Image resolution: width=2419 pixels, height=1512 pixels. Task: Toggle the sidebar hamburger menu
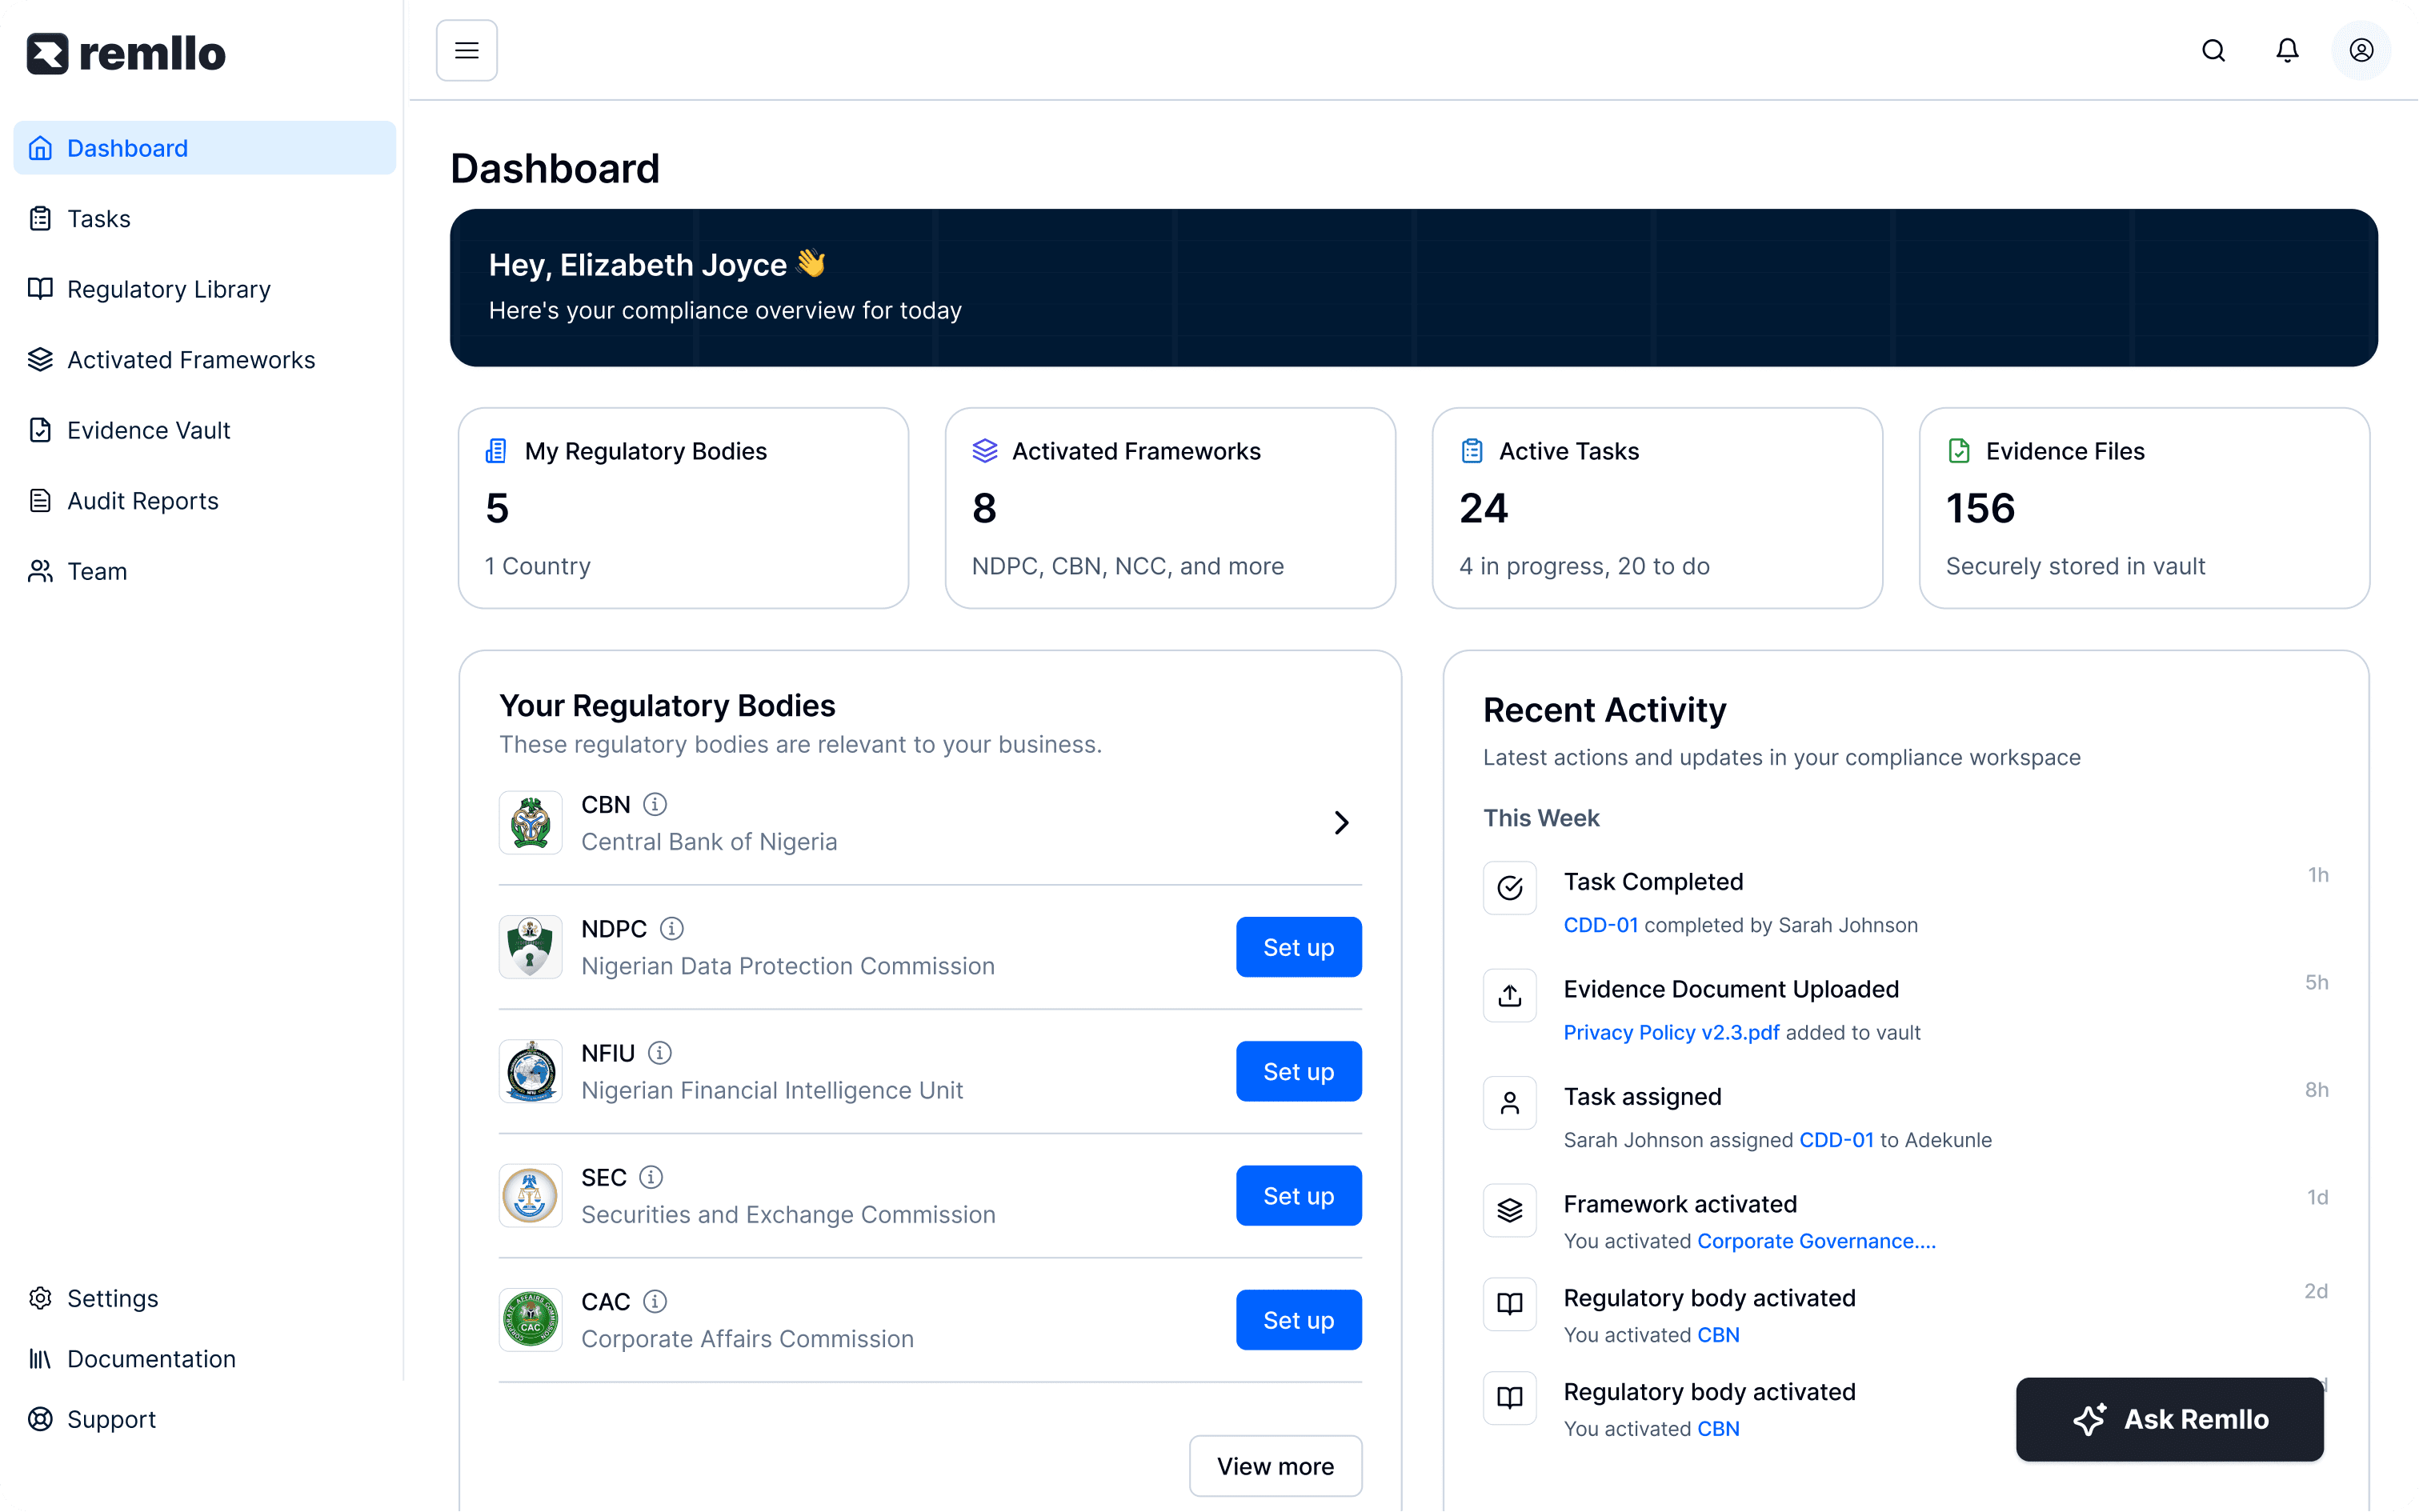(x=466, y=50)
